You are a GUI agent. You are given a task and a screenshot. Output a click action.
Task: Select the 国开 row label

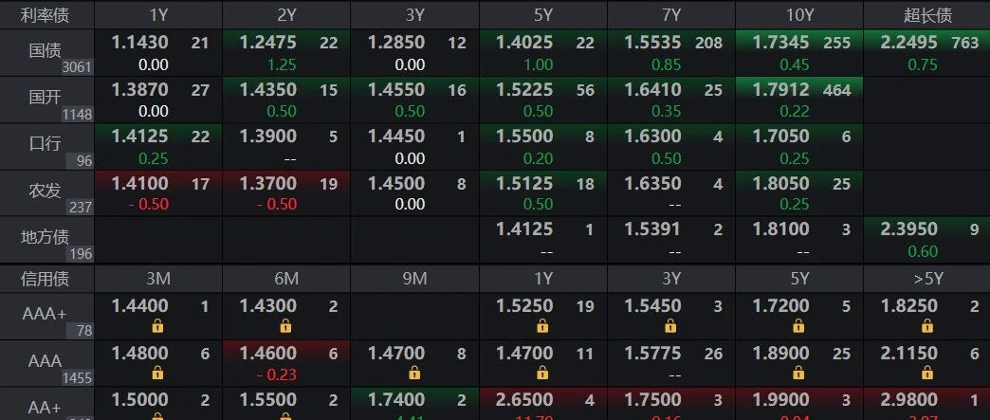(x=46, y=100)
